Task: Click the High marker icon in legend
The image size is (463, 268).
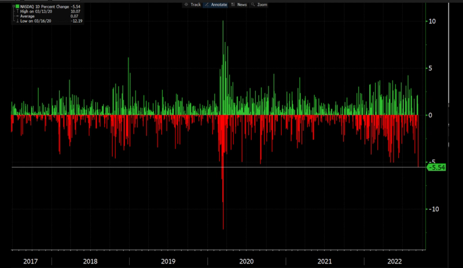Action: [x=17, y=11]
